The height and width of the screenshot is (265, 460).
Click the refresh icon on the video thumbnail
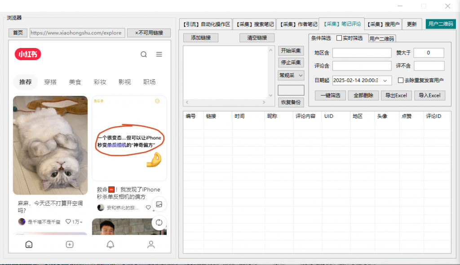coord(159,223)
